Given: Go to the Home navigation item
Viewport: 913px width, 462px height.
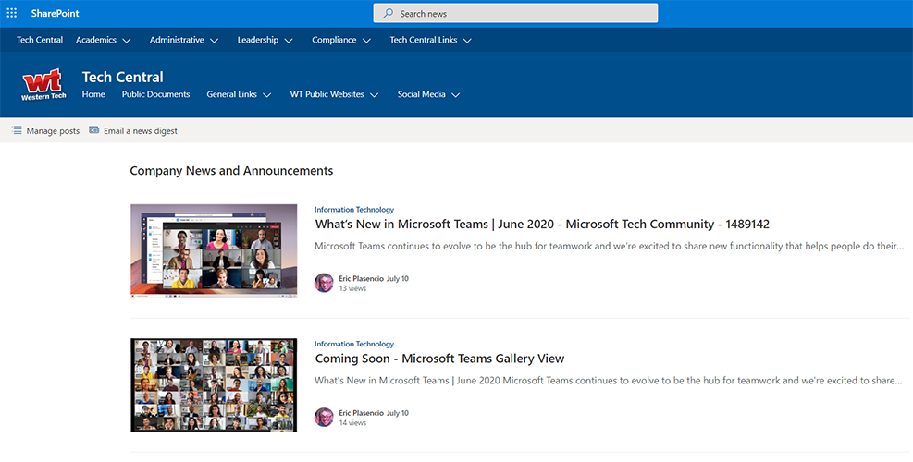Looking at the screenshot, I should click(93, 94).
